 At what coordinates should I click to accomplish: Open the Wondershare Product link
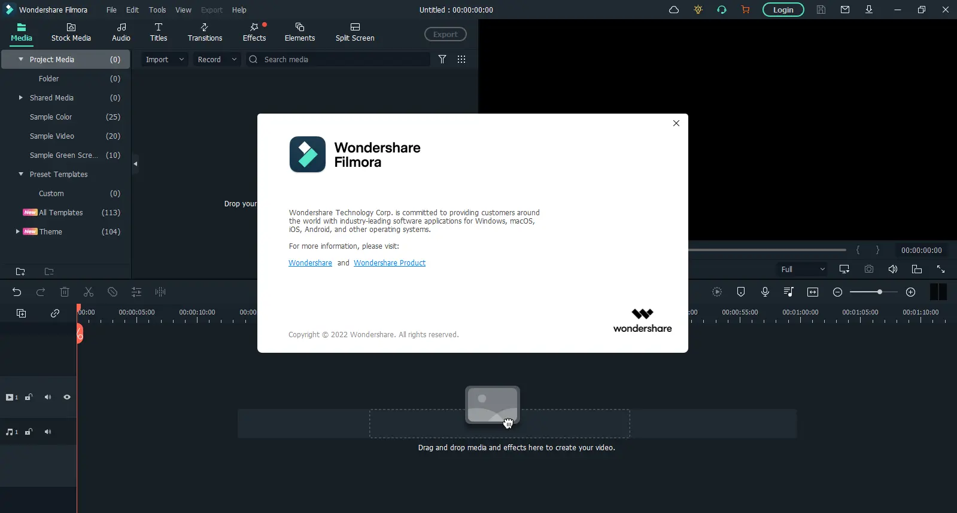click(390, 263)
